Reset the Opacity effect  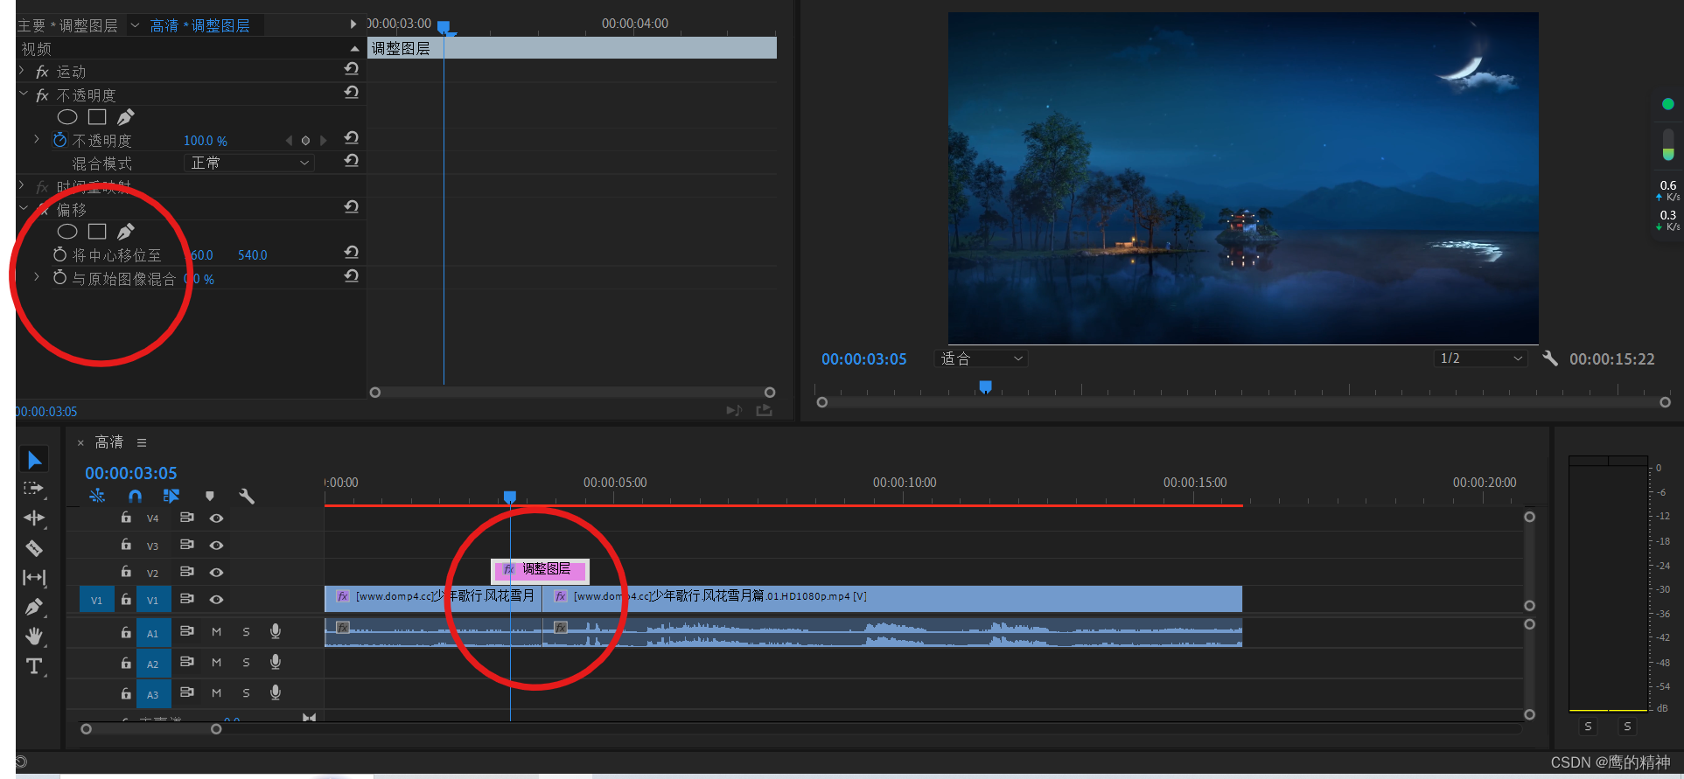[352, 93]
